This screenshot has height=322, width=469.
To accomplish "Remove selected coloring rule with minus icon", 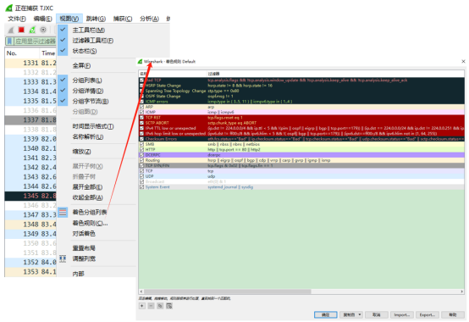I will (x=151, y=306).
